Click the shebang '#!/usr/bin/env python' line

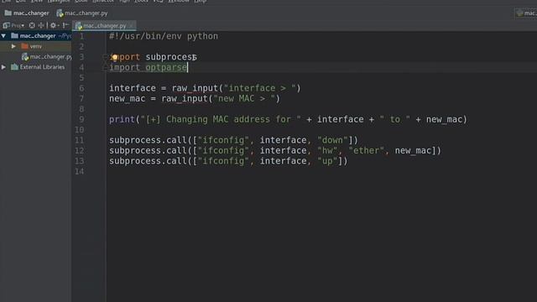pyautogui.click(x=164, y=36)
